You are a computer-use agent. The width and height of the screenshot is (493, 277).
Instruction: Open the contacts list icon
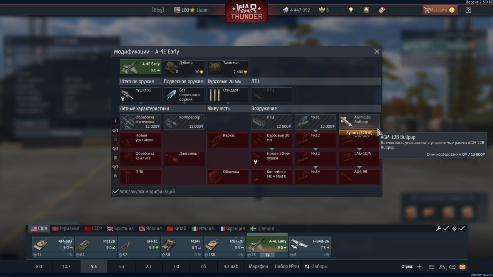(x=432, y=267)
